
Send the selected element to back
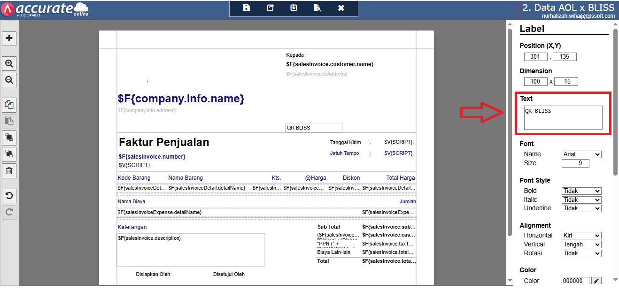coord(9,154)
